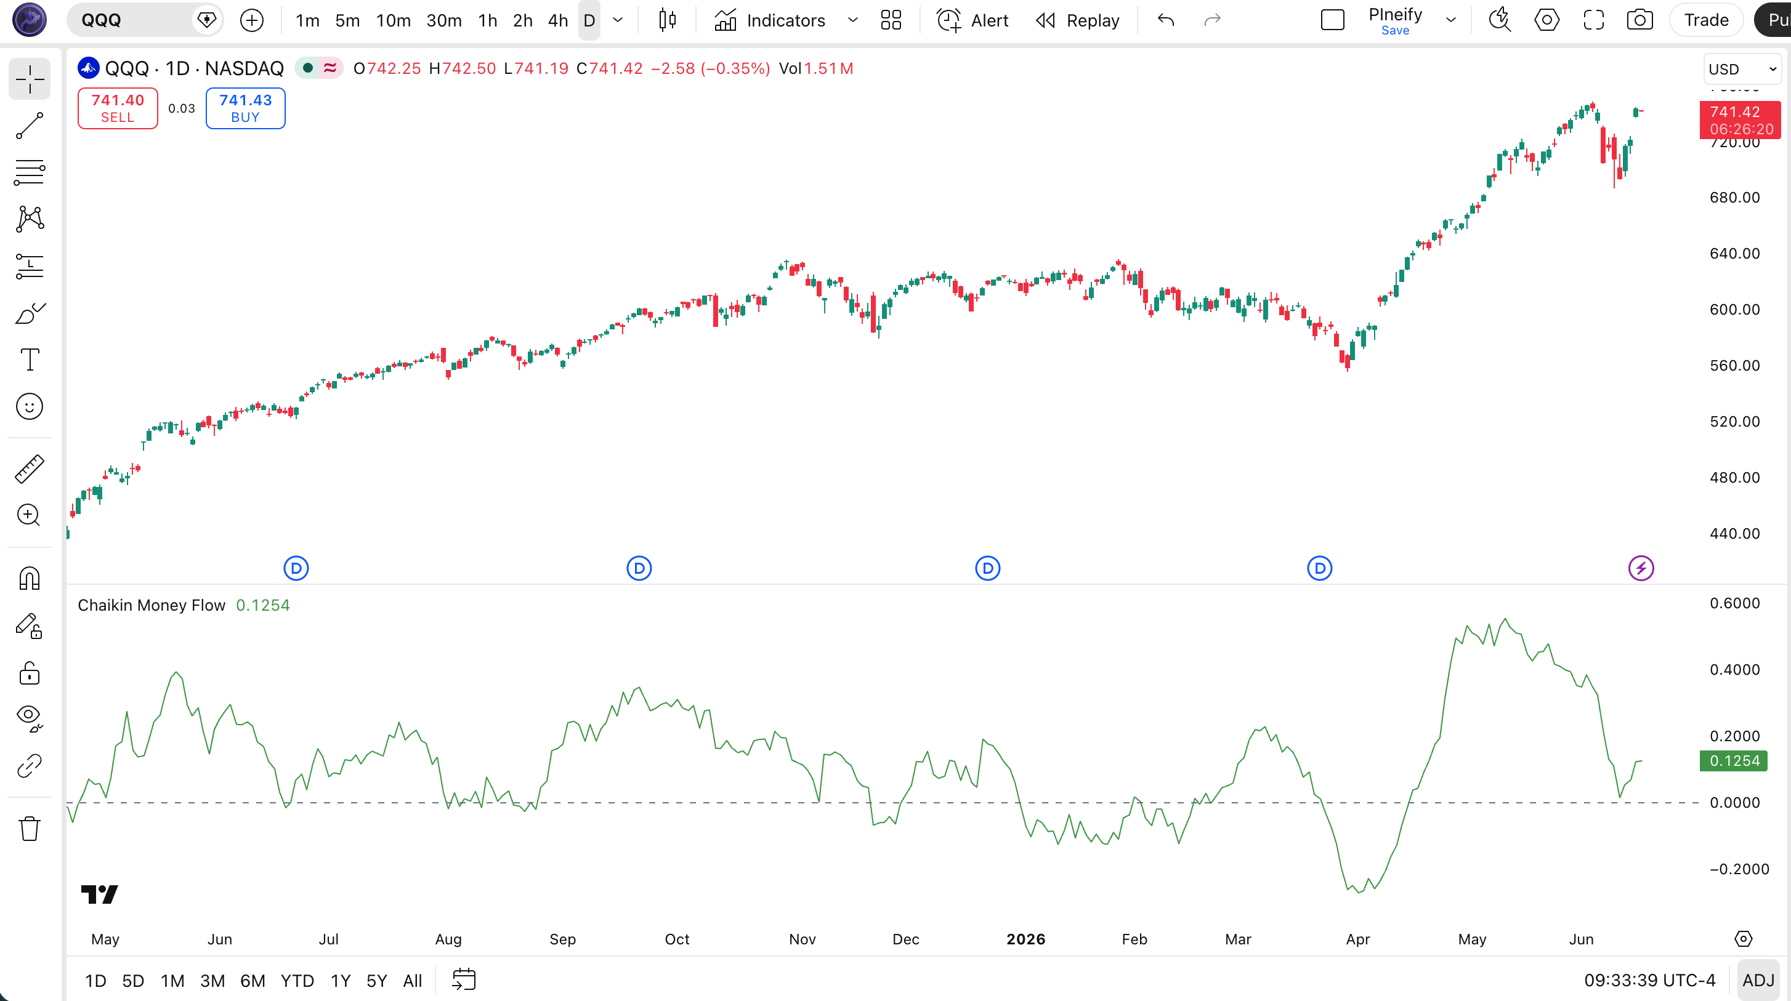Open the Indicators dialog

770,20
